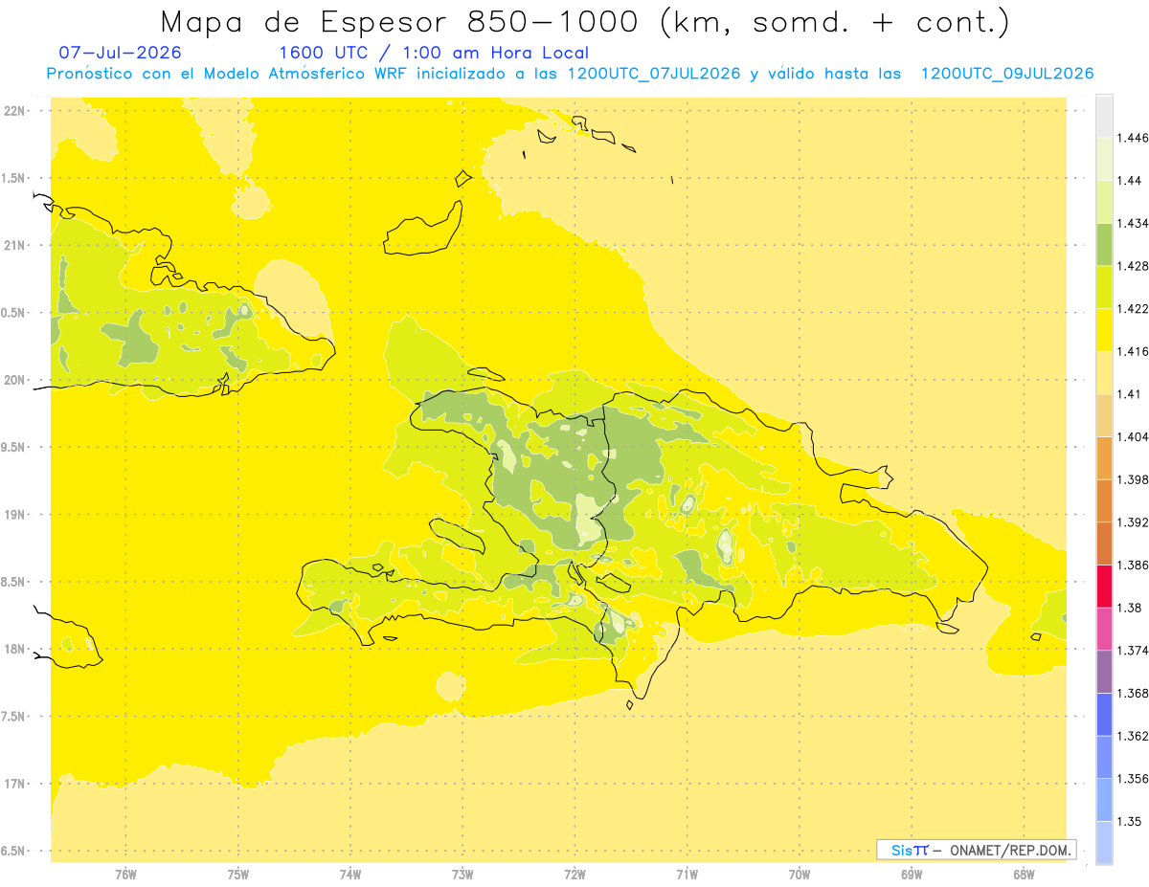Pick the pink swatch between 1.374 and 1.38
Screen dimensions: 1149x887
click(1104, 629)
